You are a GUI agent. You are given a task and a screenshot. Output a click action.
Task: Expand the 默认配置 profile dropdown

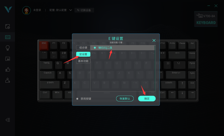click(71, 10)
